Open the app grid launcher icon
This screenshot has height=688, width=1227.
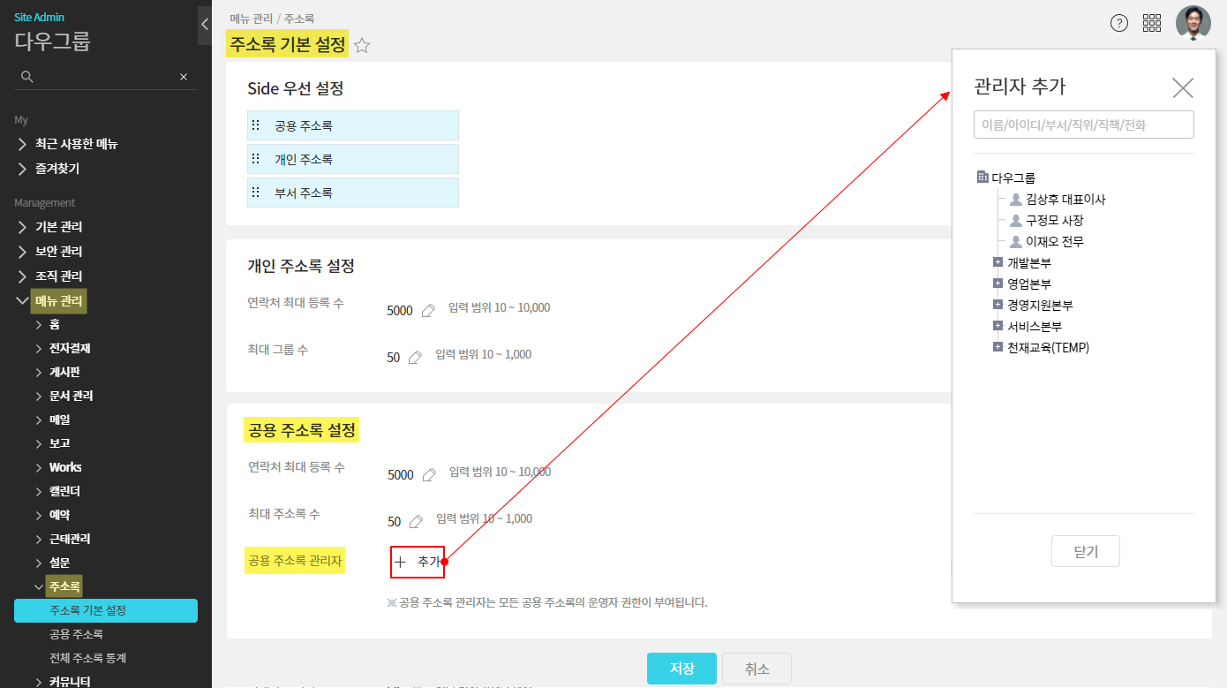pos(1152,24)
